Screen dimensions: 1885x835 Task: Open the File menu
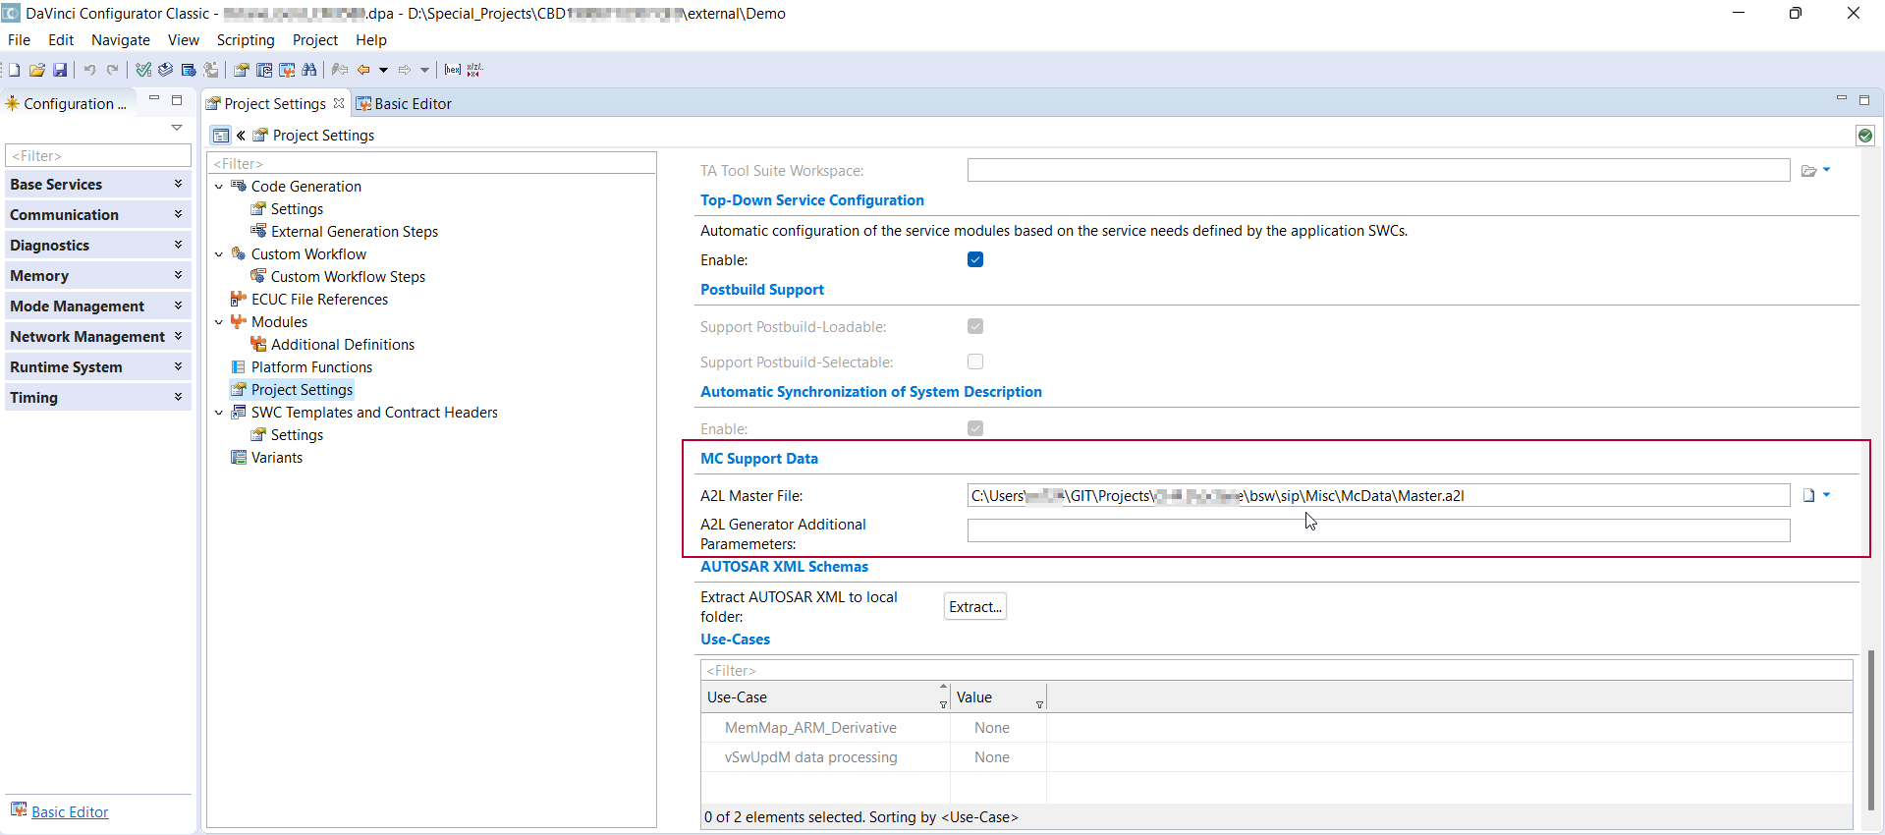point(19,40)
